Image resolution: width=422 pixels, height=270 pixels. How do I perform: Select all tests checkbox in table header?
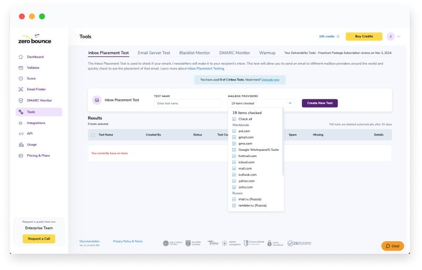point(93,135)
